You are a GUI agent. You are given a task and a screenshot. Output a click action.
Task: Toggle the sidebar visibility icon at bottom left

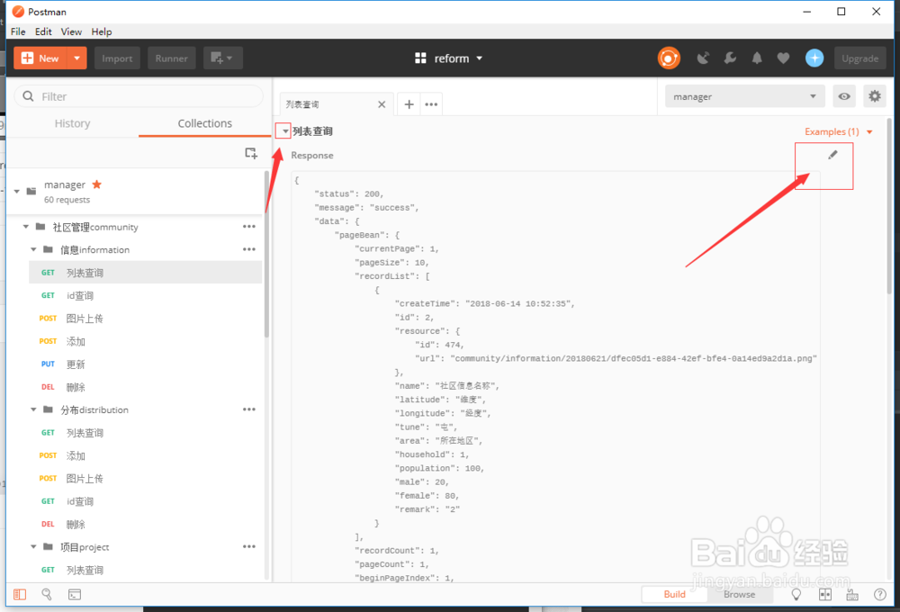[x=20, y=594]
